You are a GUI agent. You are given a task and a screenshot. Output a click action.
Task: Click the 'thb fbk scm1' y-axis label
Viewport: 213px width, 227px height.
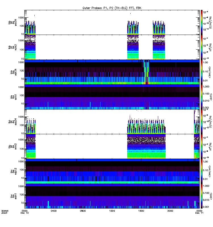[14, 97]
